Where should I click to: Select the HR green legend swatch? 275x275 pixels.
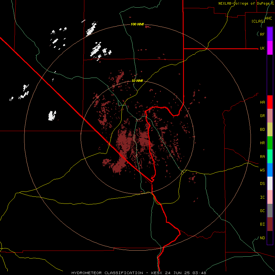pyautogui.click(x=270, y=143)
